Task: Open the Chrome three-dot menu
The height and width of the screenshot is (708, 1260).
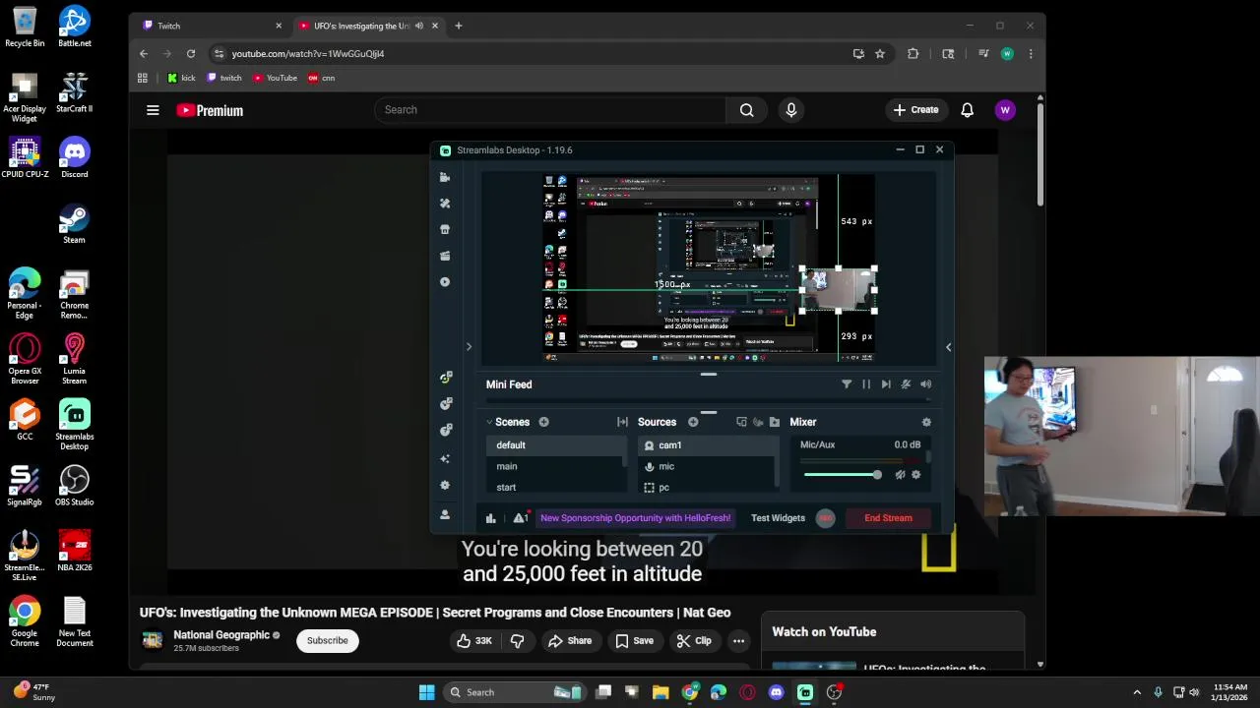Action: pyautogui.click(x=1031, y=54)
